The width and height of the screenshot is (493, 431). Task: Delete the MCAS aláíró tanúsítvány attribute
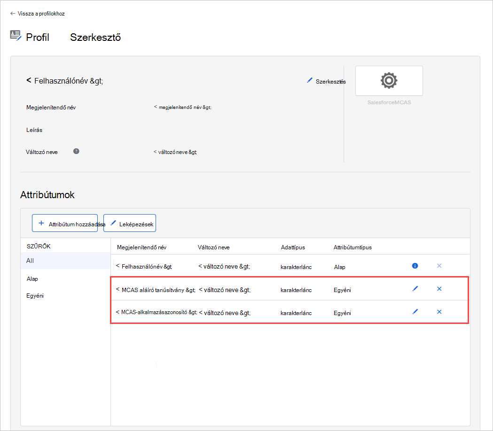click(439, 289)
